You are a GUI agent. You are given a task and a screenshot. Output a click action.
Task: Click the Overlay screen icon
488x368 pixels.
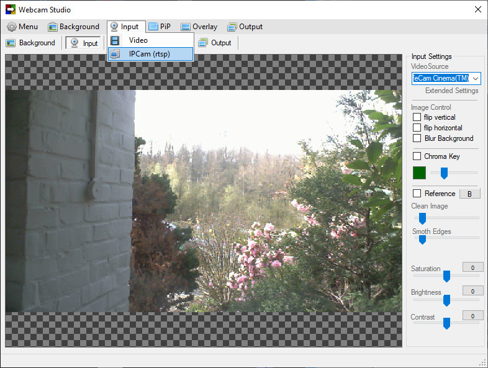pos(186,27)
